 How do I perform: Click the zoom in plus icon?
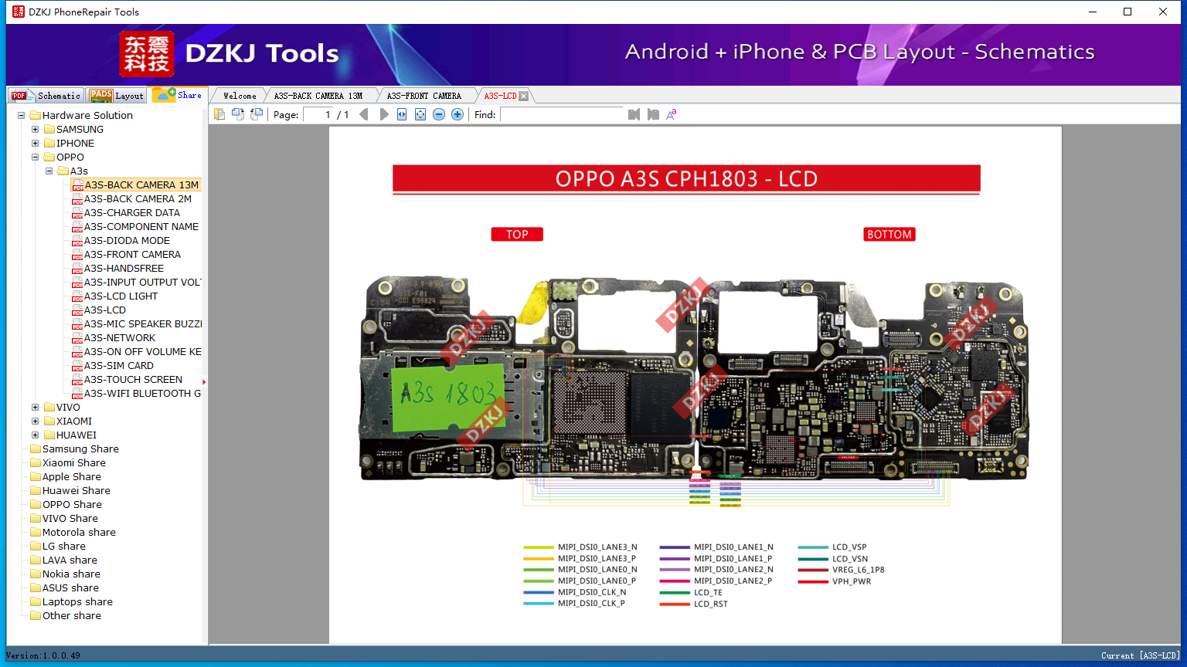pos(457,114)
